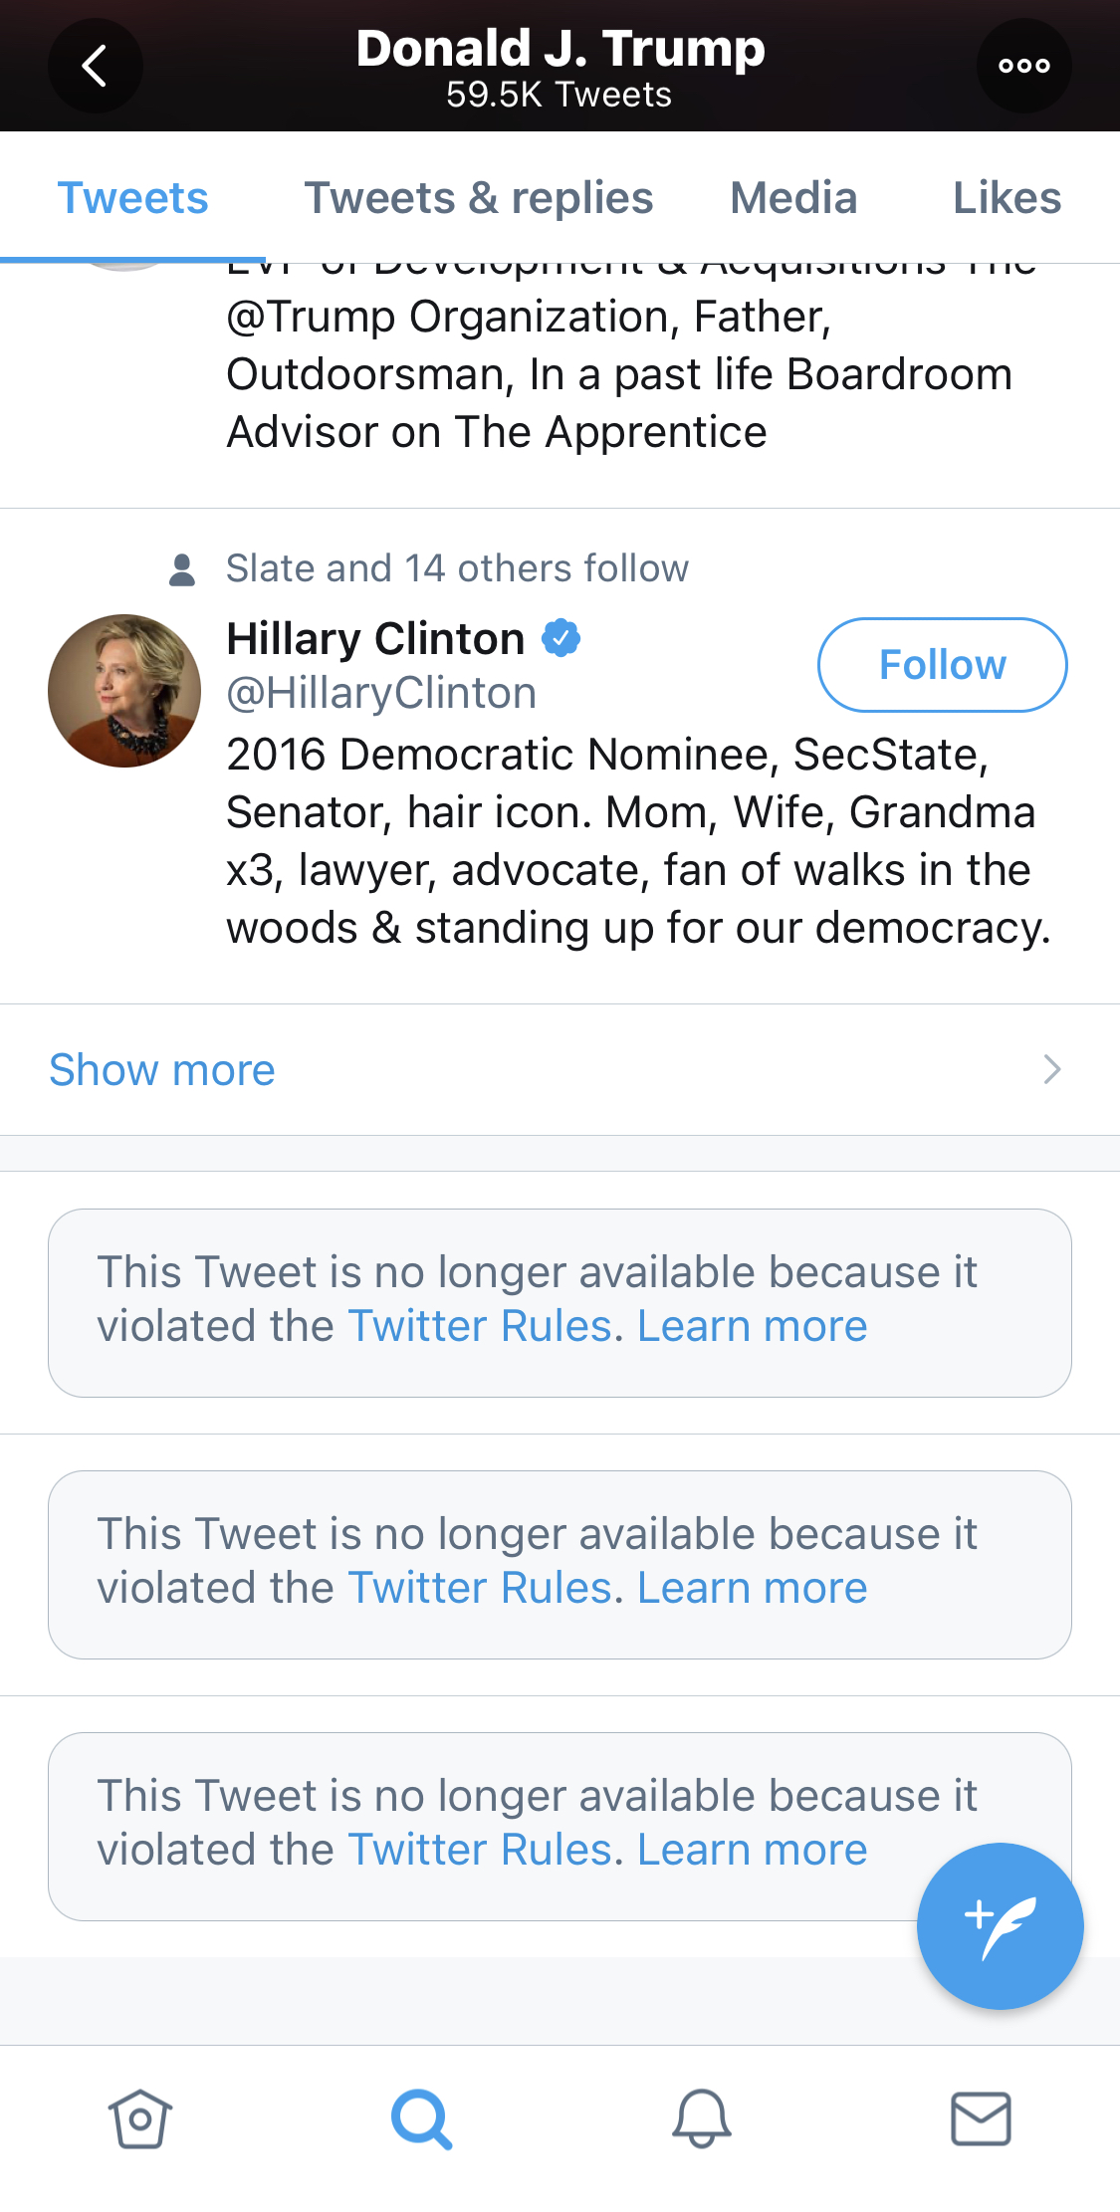Open Hillary Clinton's profile picture
The width and height of the screenshot is (1120, 2212).
pos(124,691)
